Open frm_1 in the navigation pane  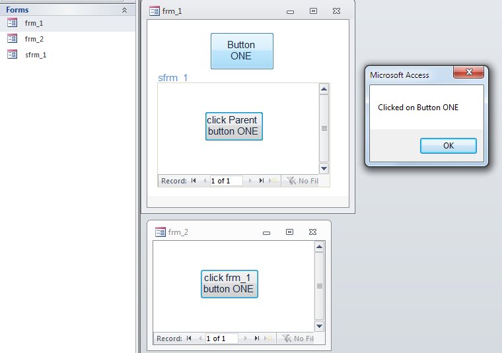click(34, 23)
